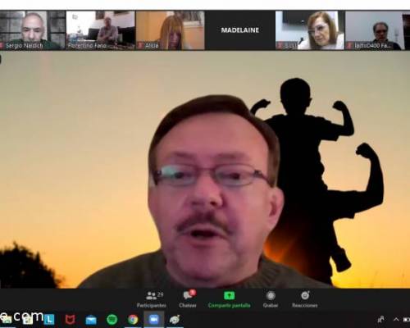
Task: Click the red unread badge on Chatear
Action: click(x=193, y=293)
